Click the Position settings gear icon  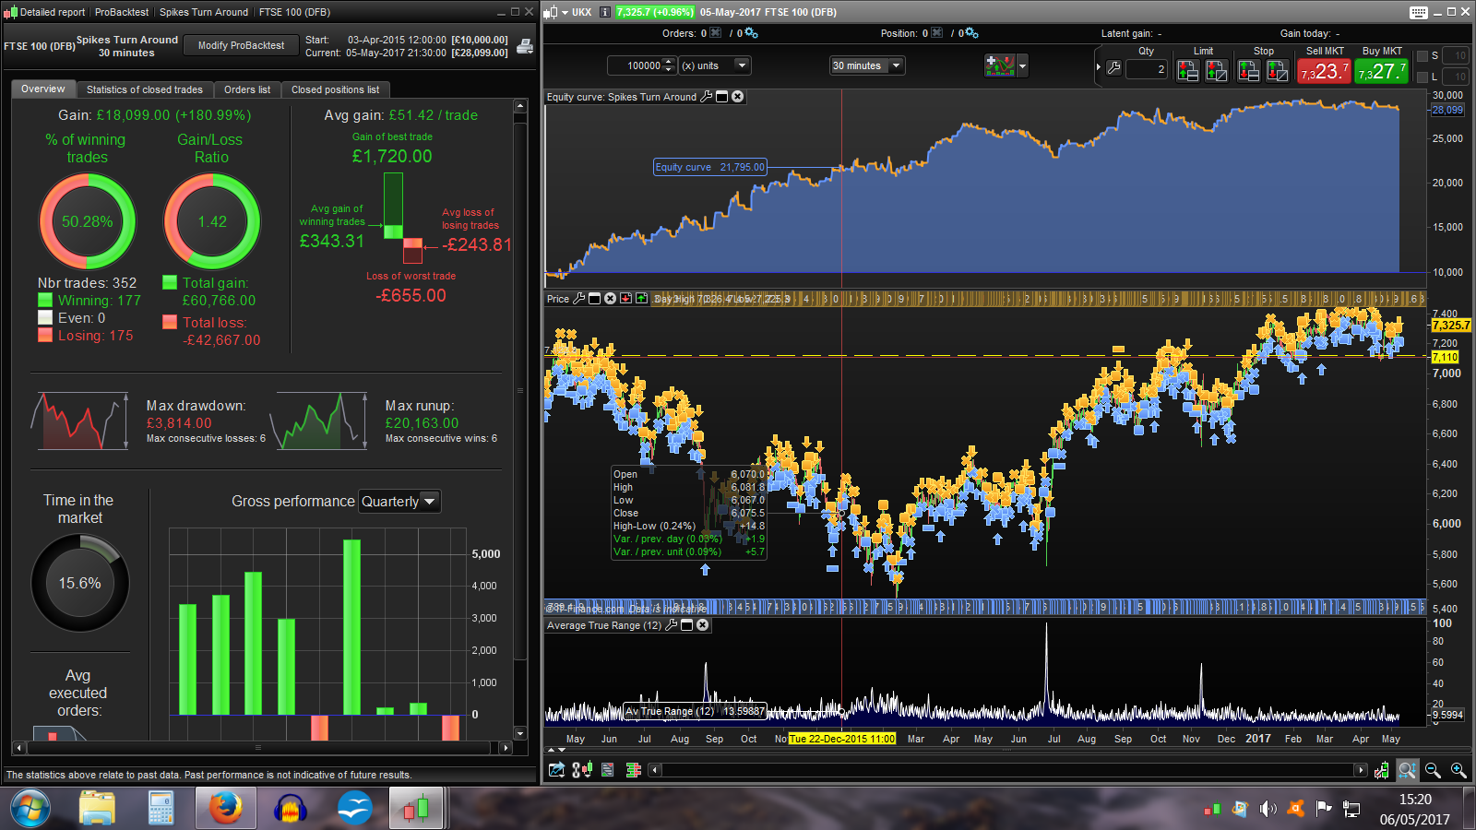(x=971, y=33)
